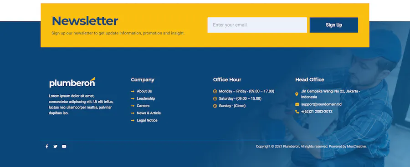Open the Leadership link
Image resolution: width=410 pixels, height=167 pixels.
(146, 98)
